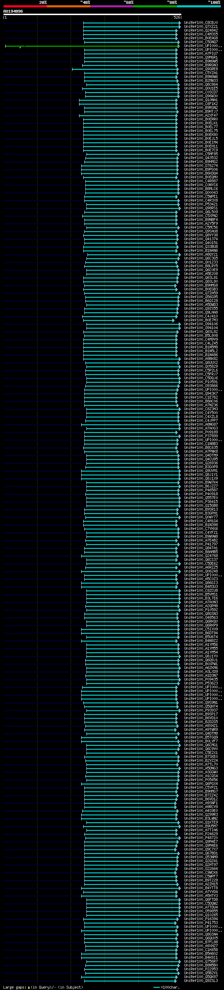Select the green alignment hit bar
This screenshot has height=990, width=224.
[92, 46]
